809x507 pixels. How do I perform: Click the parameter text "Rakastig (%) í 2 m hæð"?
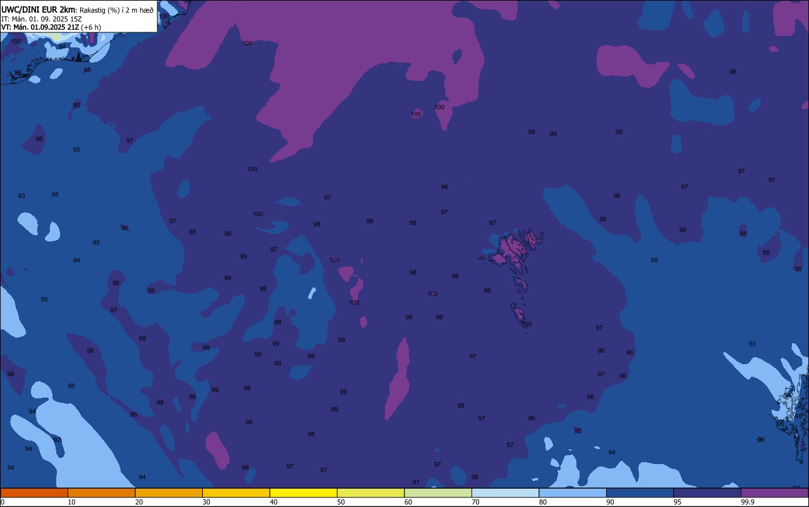(116, 10)
